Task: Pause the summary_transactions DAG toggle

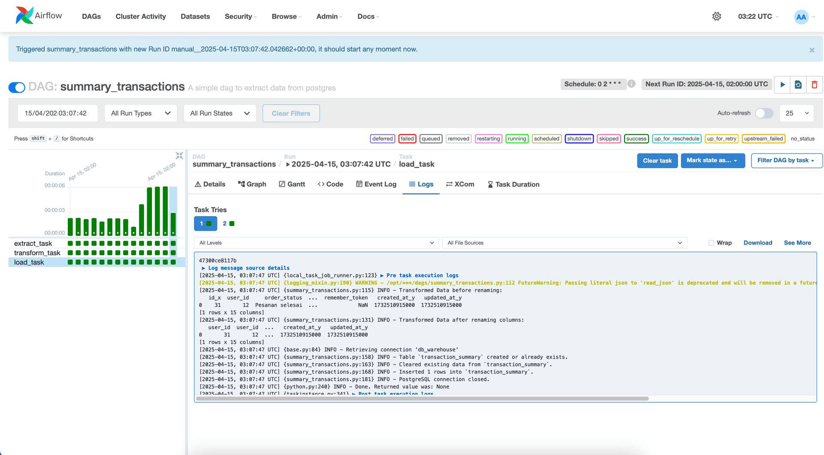Action: 16,87
